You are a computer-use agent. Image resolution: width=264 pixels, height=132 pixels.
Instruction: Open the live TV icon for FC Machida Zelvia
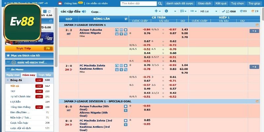click(x=117, y=66)
